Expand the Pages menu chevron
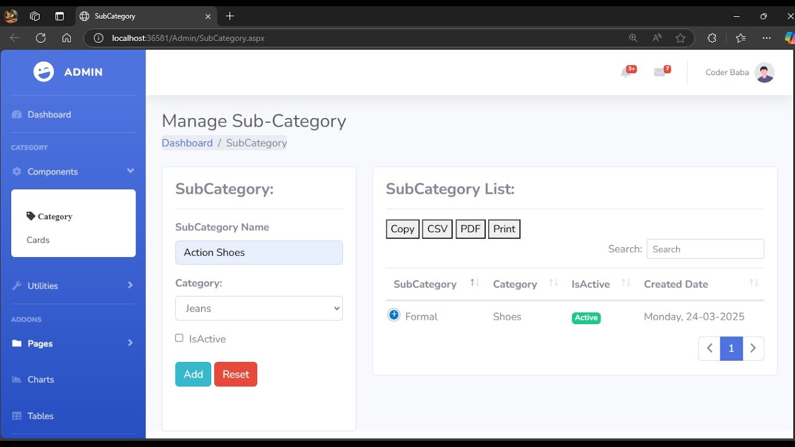 tap(130, 343)
